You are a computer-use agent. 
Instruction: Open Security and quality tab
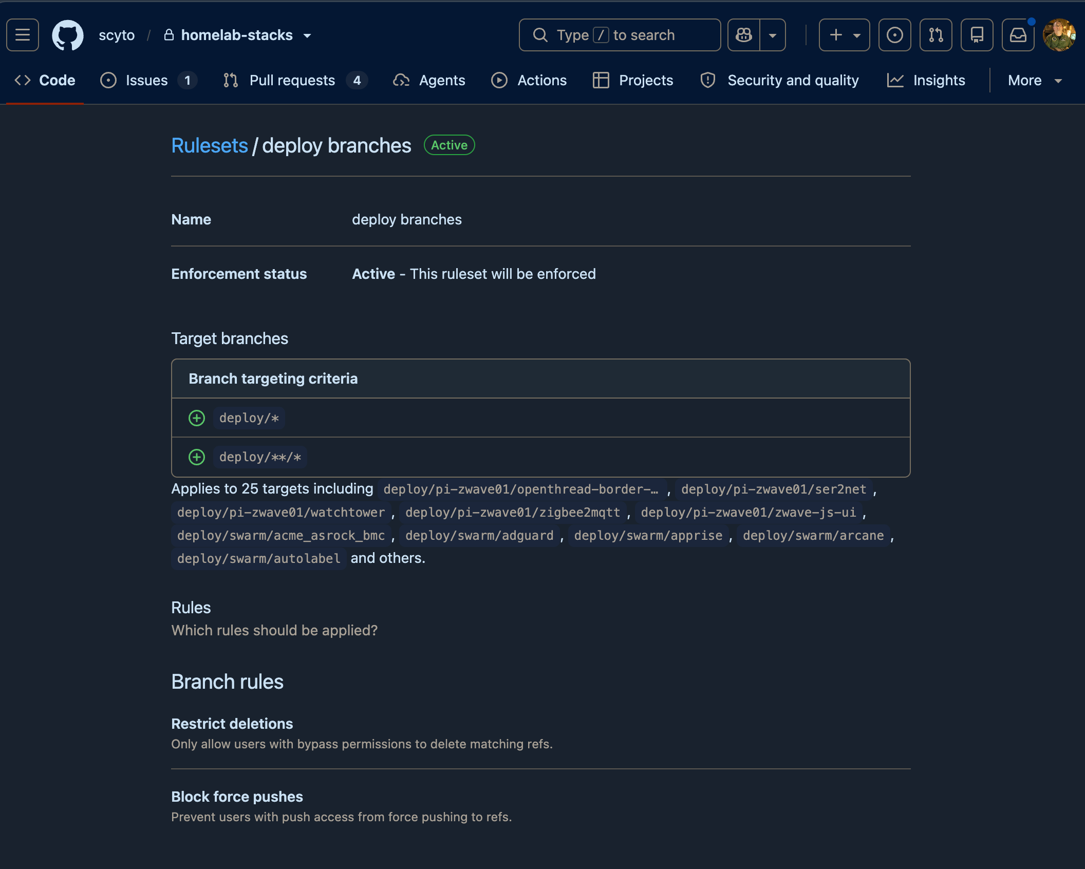click(x=779, y=80)
